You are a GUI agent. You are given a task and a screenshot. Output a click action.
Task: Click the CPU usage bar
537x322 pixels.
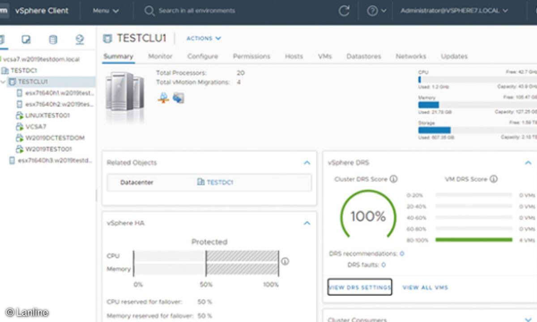point(477,80)
